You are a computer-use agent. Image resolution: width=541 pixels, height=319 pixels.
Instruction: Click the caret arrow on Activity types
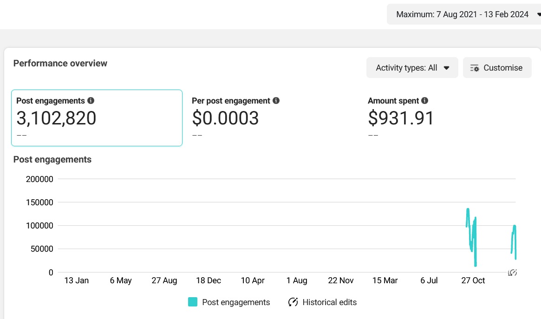coord(446,68)
